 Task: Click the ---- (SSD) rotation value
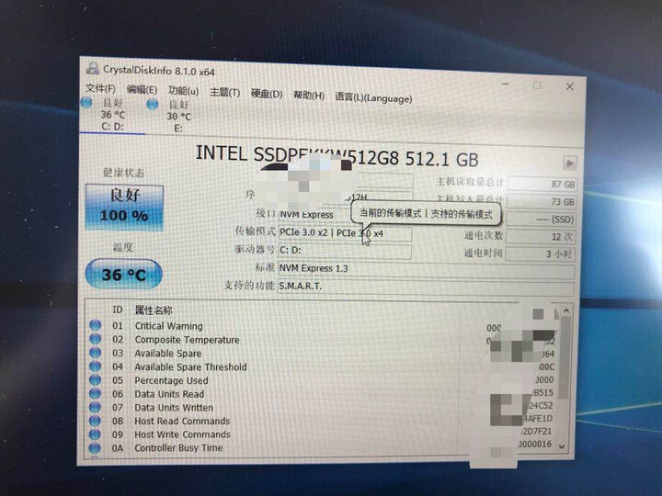(x=541, y=220)
